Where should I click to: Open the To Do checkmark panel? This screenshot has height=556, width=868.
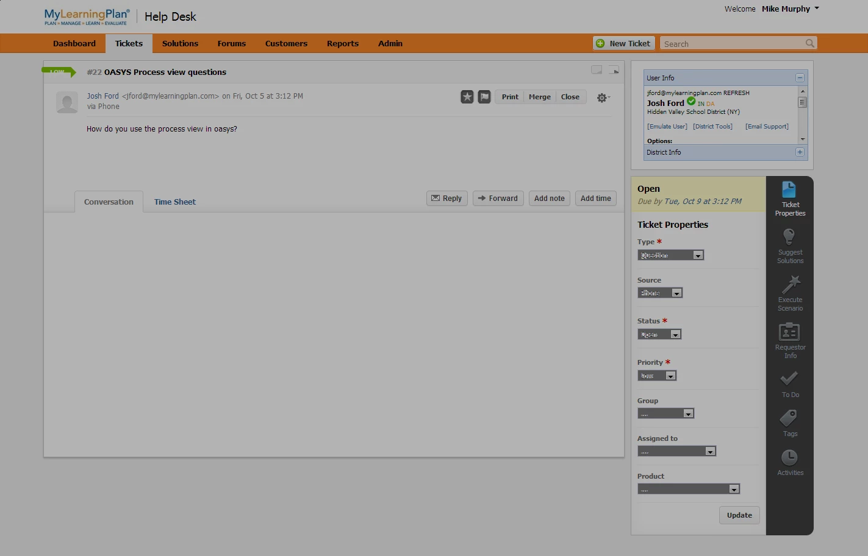pyautogui.click(x=790, y=384)
